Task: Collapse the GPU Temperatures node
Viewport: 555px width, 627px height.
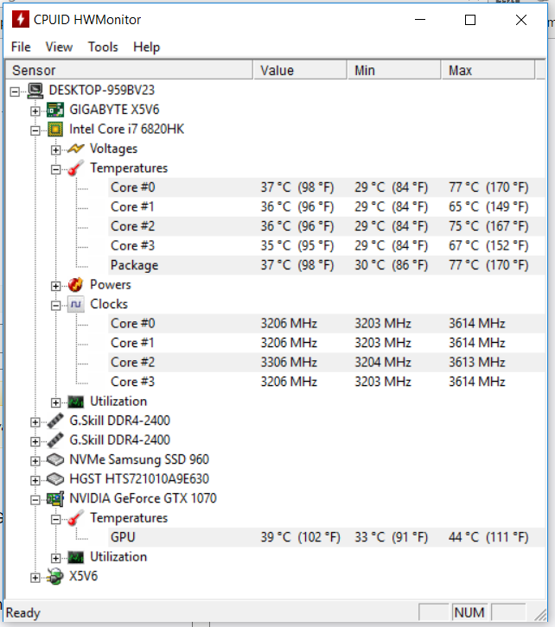Action: (x=55, y=519)
